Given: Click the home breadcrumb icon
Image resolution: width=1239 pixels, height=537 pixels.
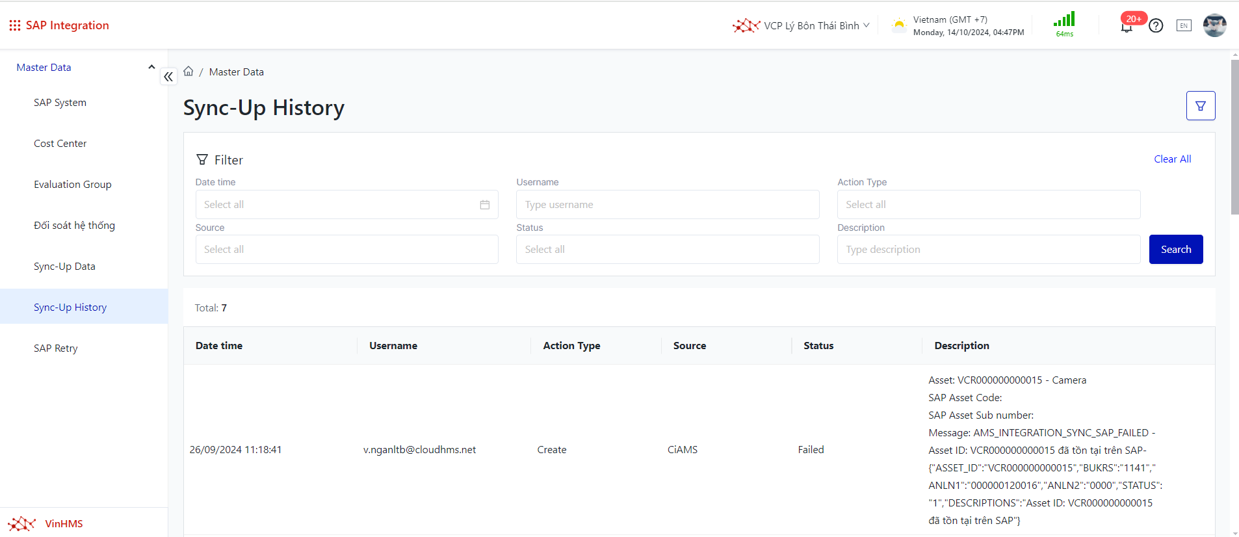Looking at the screenshot, I should click(x=189, y=72).
